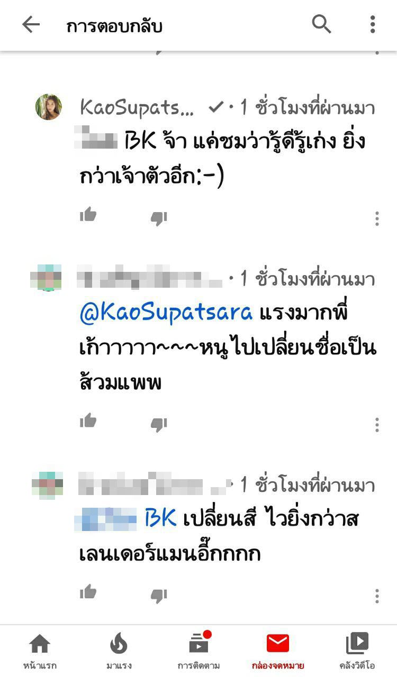Like KaoSupatsara's comment
This screenshot has height=677, width=397.
(x=88, y=215)
